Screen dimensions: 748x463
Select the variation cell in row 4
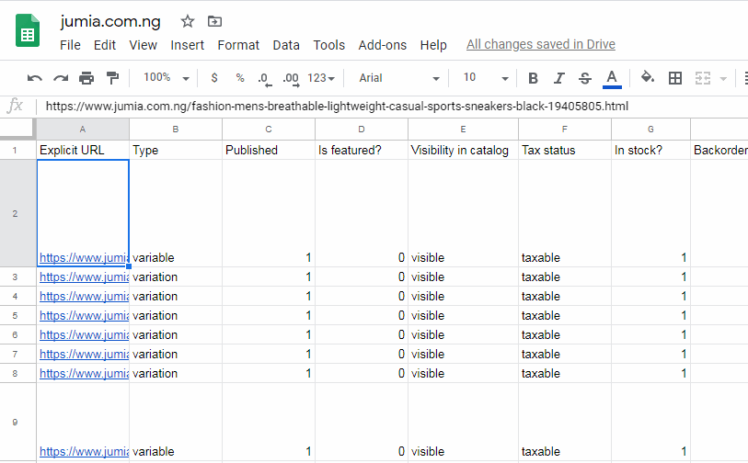(176, 297)
